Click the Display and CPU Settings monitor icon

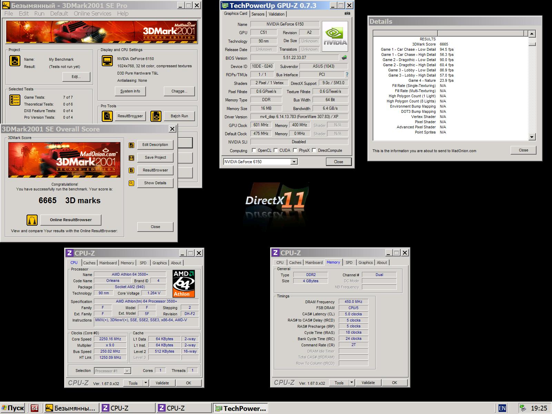click(x=107, y=60)
